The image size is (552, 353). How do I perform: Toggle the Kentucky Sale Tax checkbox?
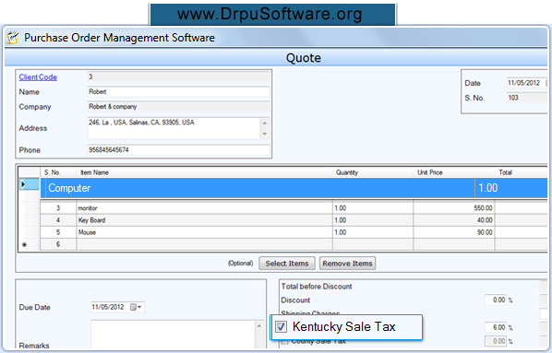coord(281,326)
